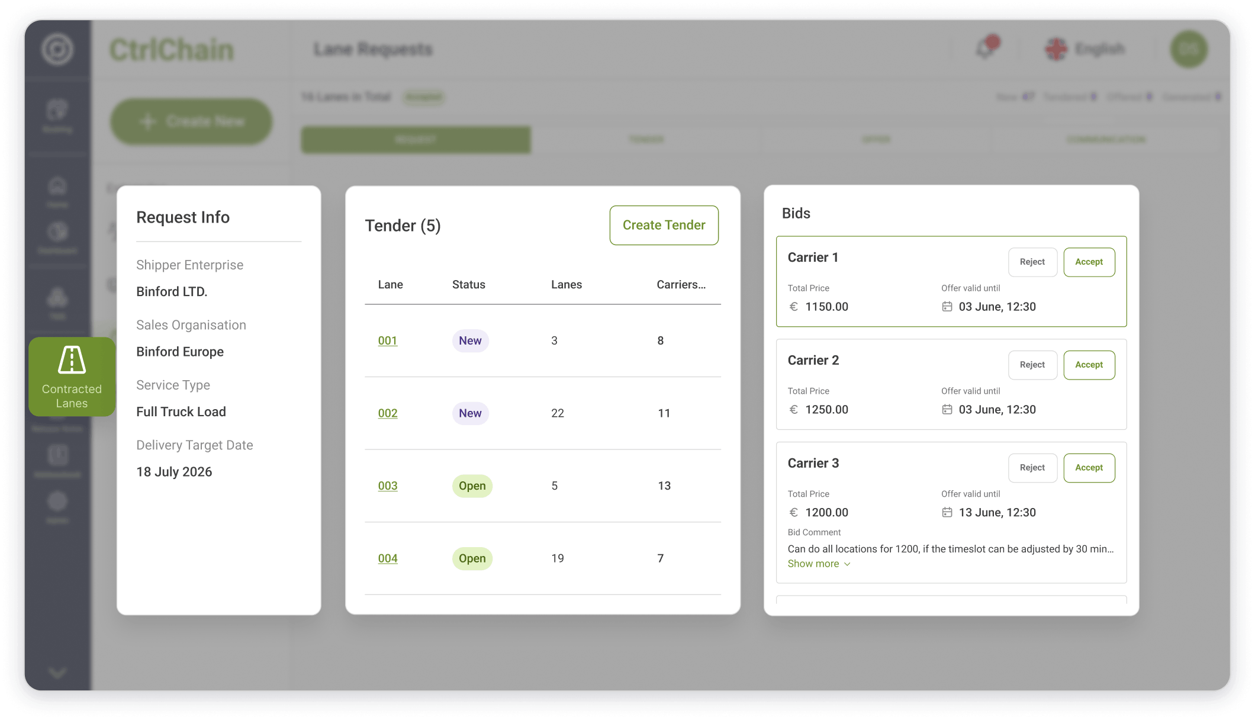This screenshot has width=1255, height=720.
Task: Click the calendar icon in Carrier 3 bid
Action: 947,513
